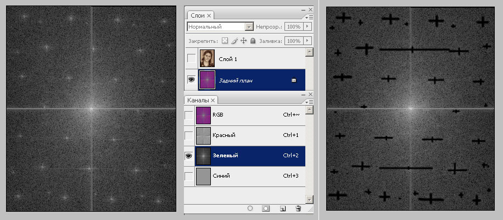Lock all with padlock icon
503x220 pixels.
coord(253,41)
